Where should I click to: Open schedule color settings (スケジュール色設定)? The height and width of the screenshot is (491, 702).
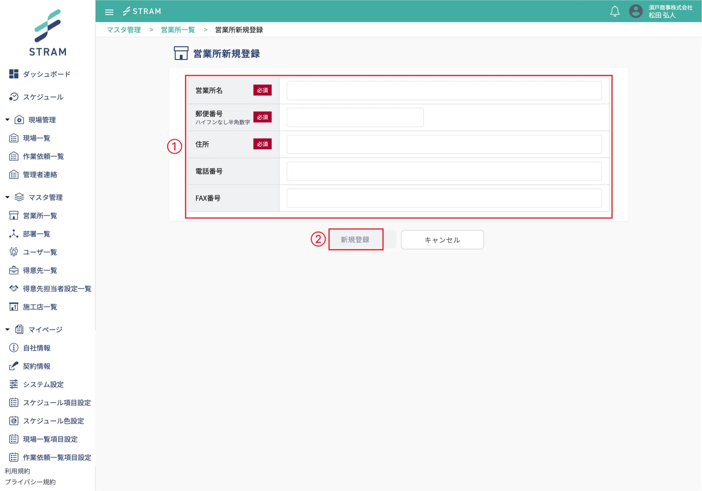[53, 421]
